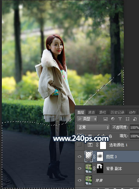Switch to the 通道 tab

point(91,112)
